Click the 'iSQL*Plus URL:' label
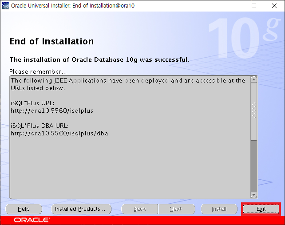The image size is (285, 225). coord(32,103)
